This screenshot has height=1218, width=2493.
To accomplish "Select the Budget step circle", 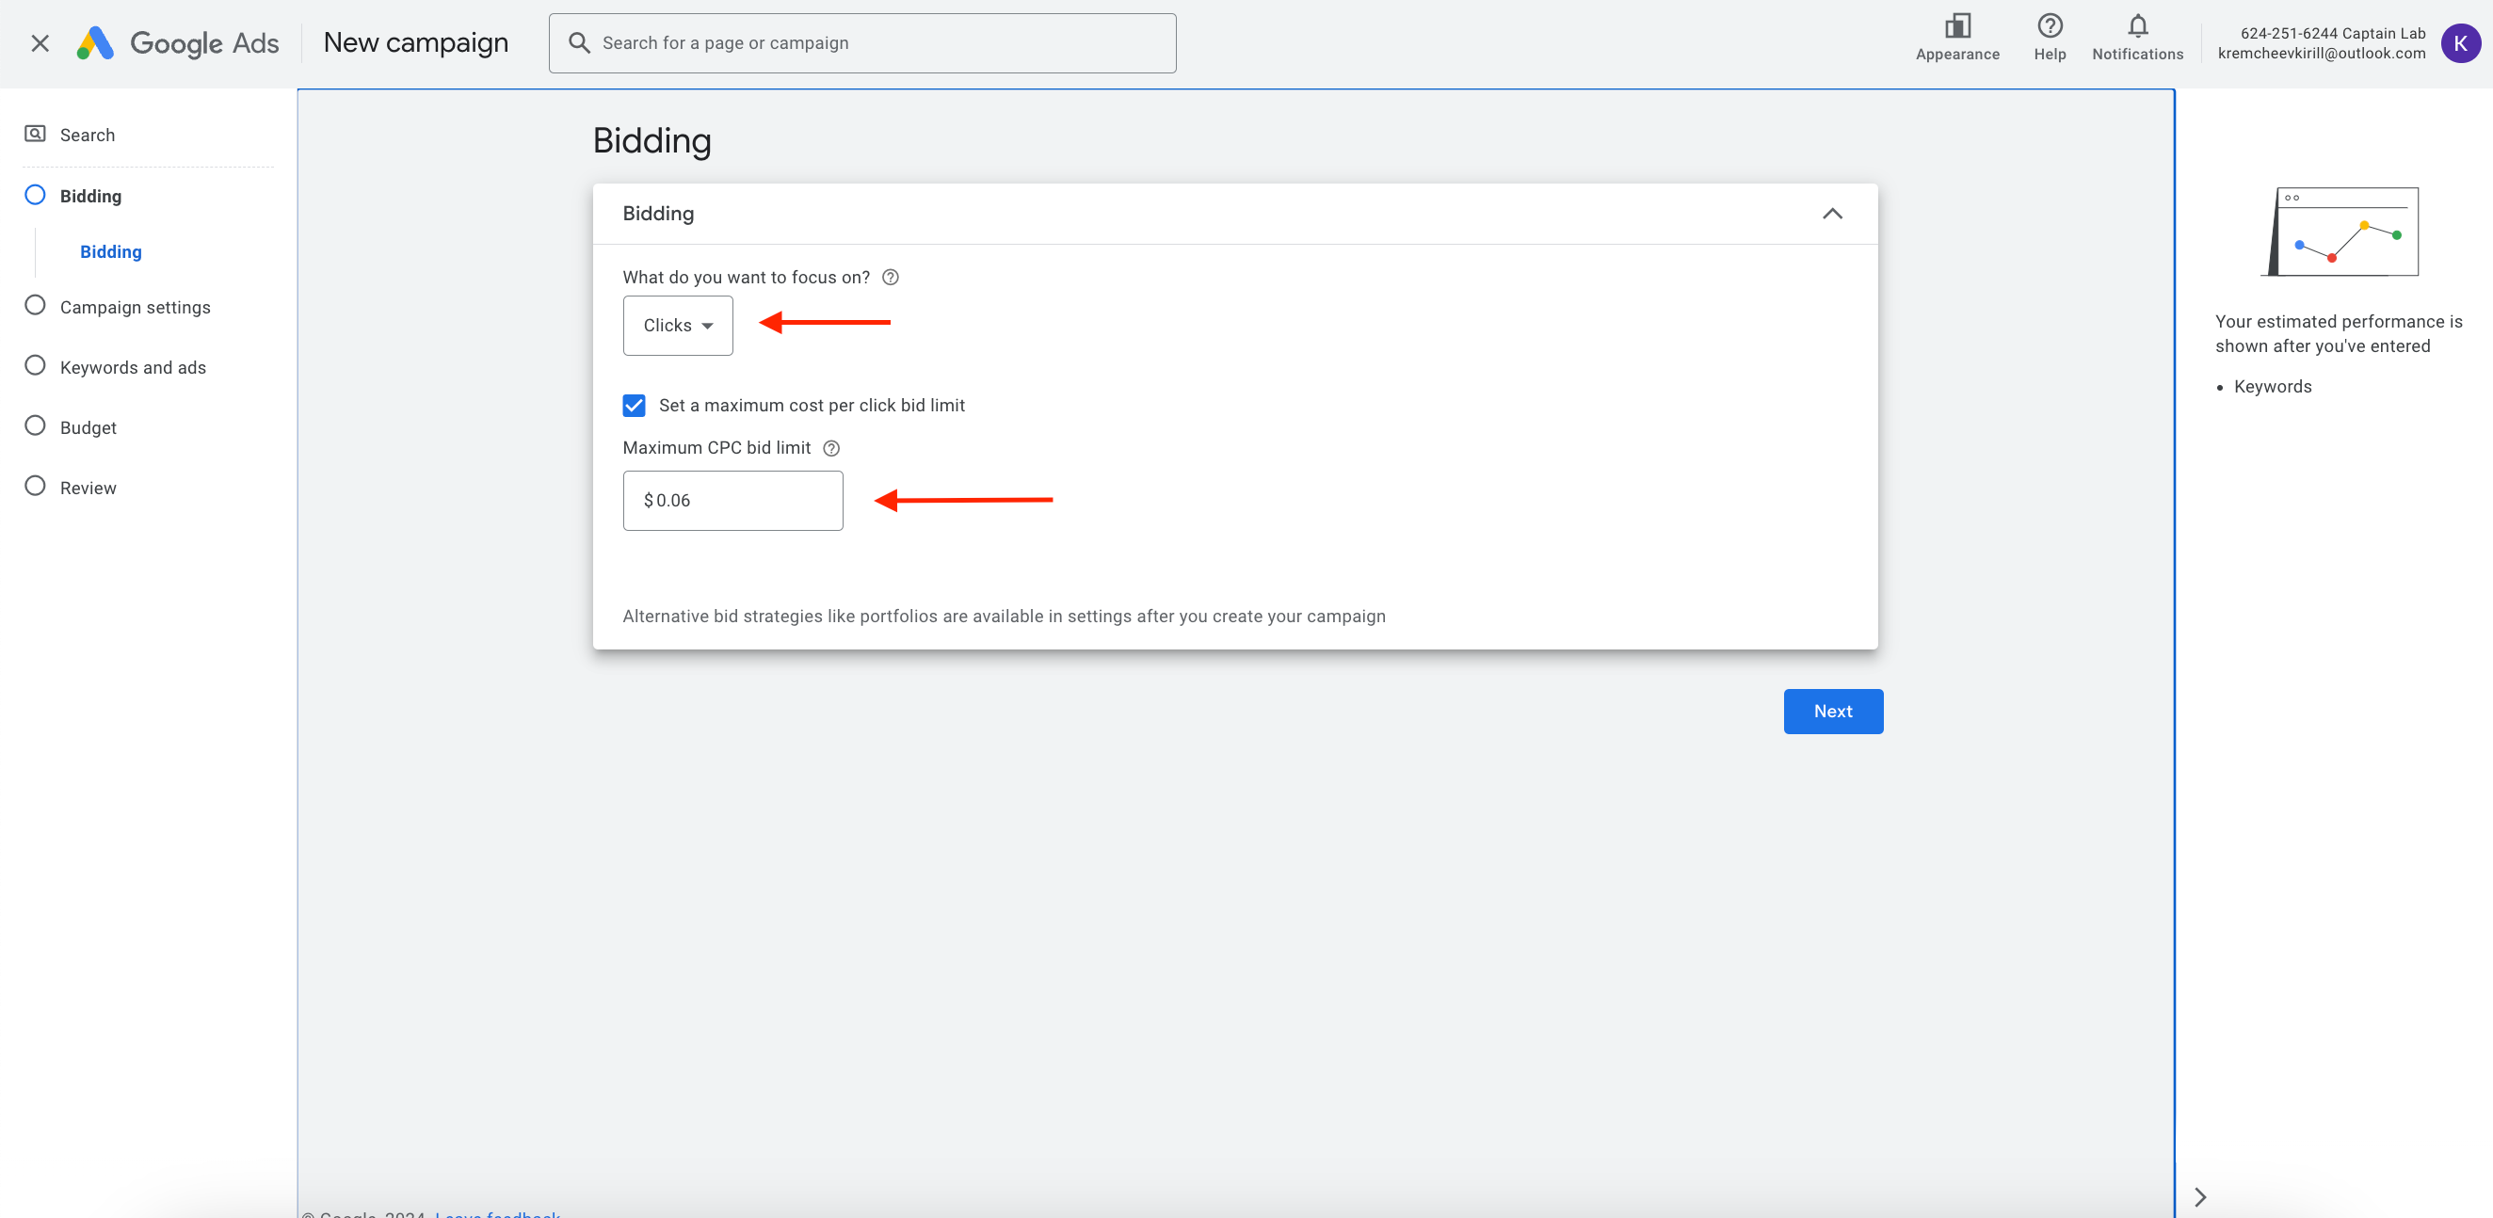I will coord(35,426).
